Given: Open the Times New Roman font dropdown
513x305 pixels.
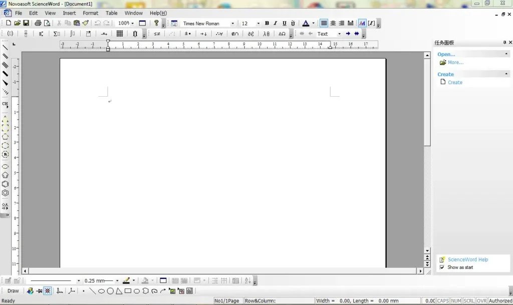Looking at the screenshot, I should [232, 24].
